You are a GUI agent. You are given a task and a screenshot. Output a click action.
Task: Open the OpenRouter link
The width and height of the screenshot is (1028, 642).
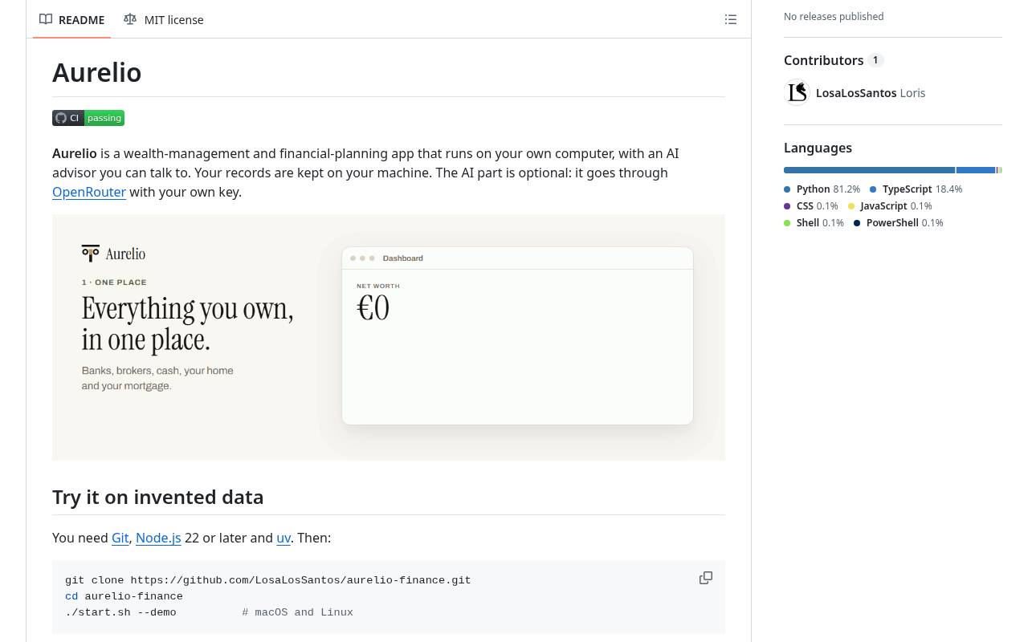point(89,192)
